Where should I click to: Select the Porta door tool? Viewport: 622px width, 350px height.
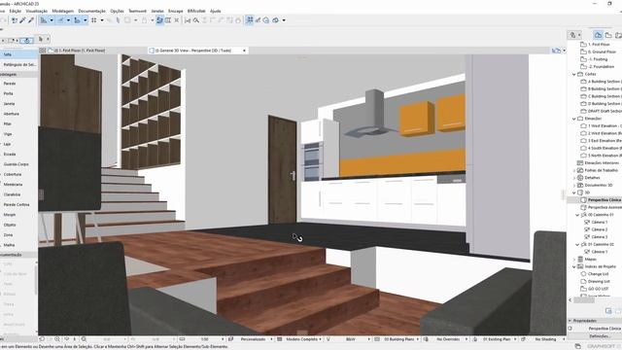point(18,93)
